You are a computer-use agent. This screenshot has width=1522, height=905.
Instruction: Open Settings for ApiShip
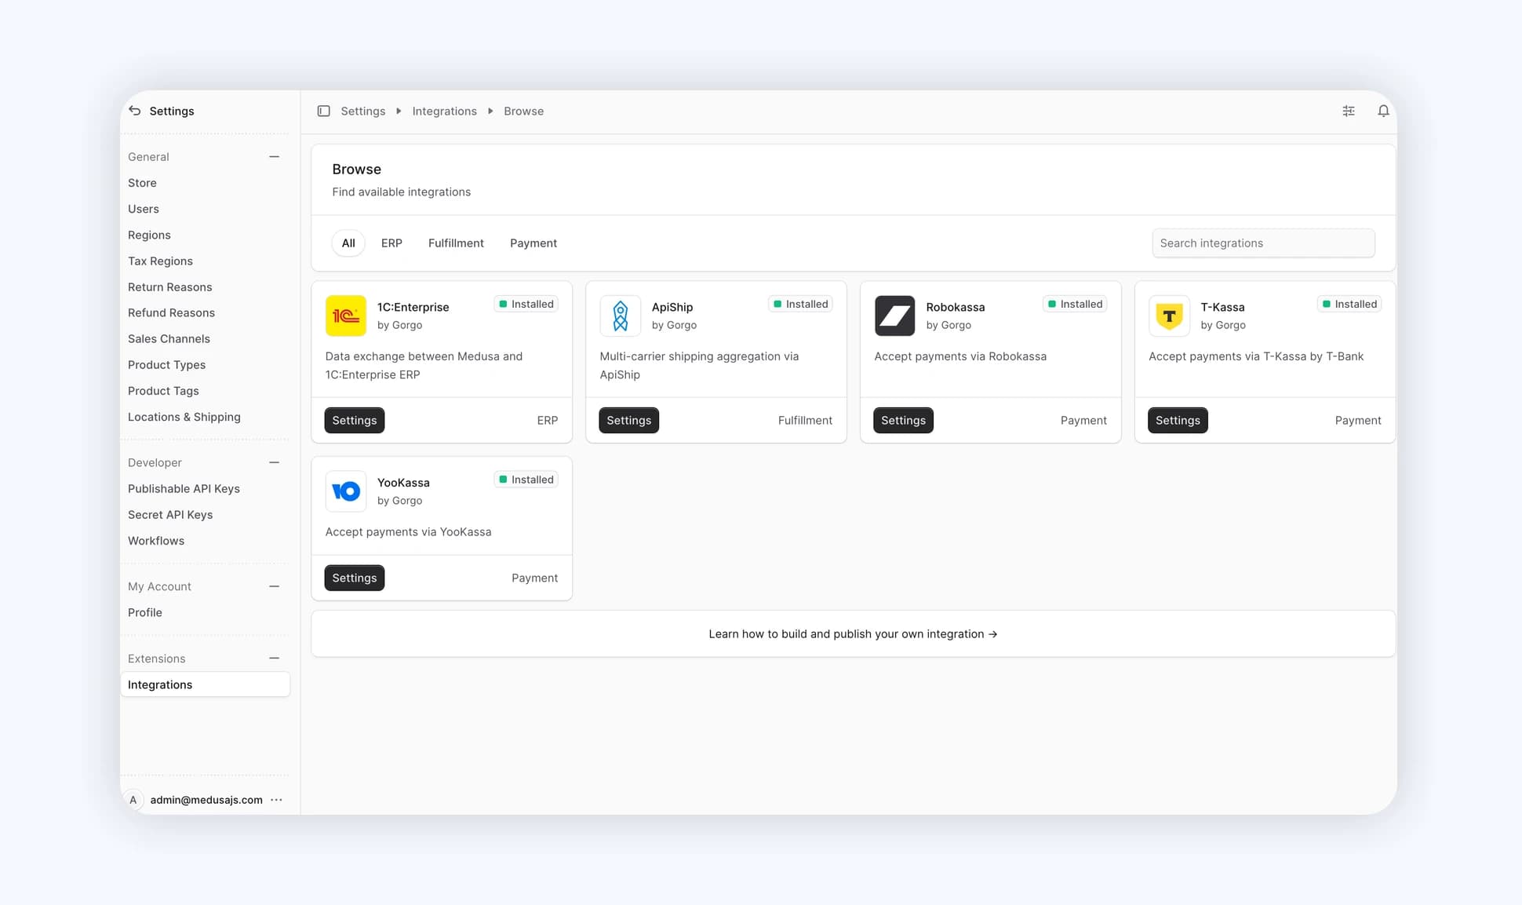pyautogui.click(x=628, y=420)
